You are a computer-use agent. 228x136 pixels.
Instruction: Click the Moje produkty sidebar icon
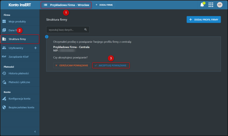[x=4, y=21]
